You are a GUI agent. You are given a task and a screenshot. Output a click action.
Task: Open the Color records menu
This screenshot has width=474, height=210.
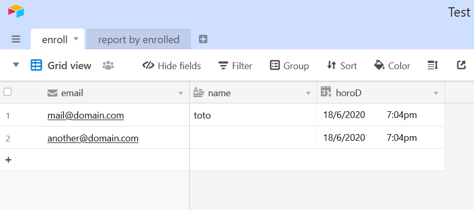(392, 65)
